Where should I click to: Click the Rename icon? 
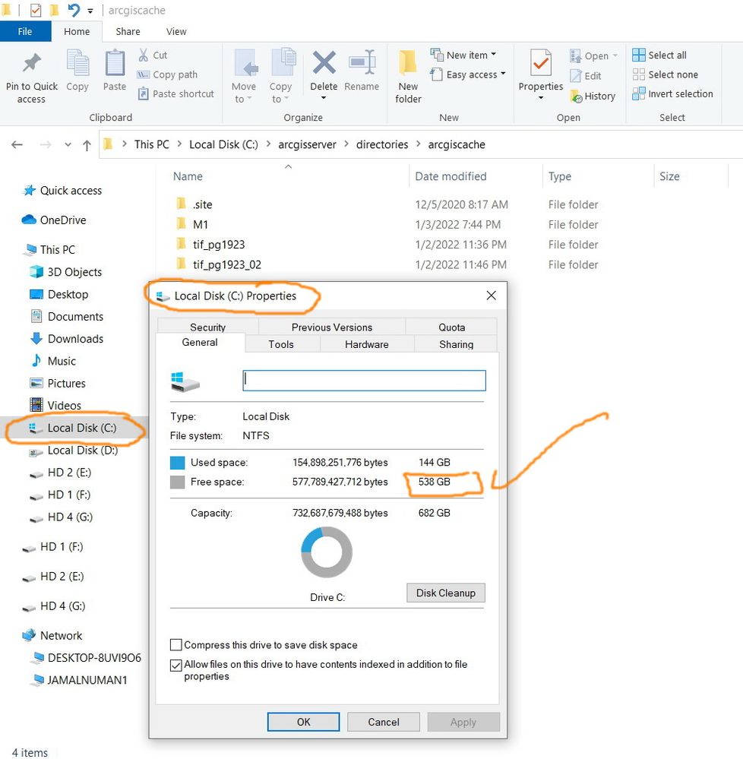pyautogui.click(x=362, y=63)
